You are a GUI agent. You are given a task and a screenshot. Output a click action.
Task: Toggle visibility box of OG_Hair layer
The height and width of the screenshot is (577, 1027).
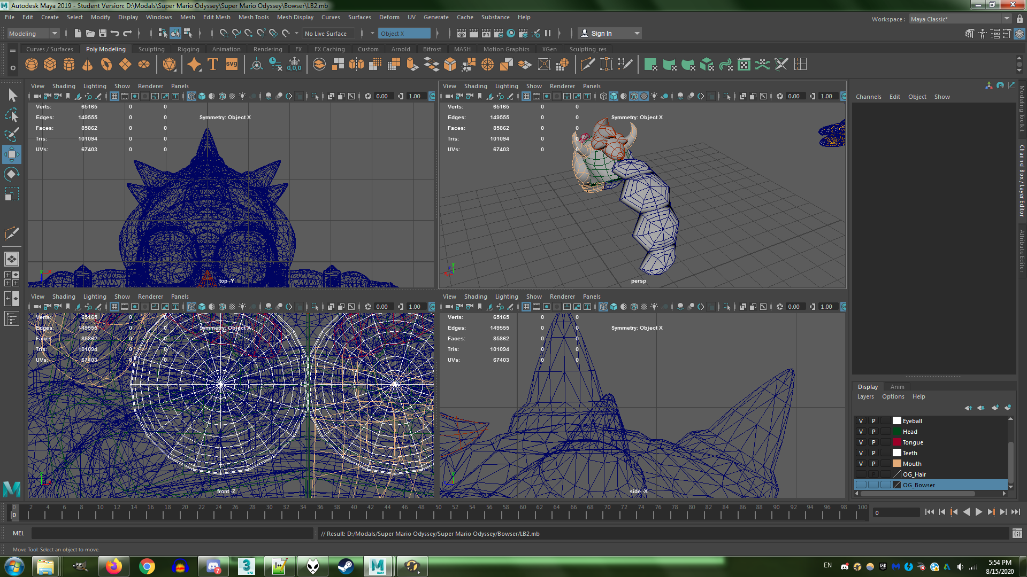[861, 474]
